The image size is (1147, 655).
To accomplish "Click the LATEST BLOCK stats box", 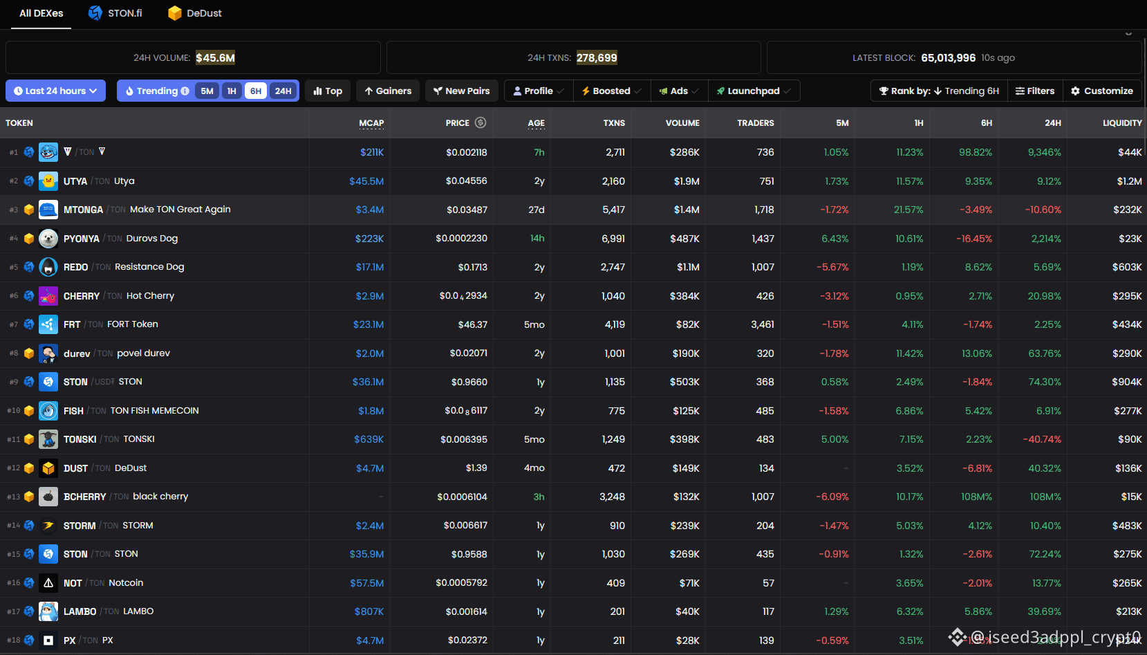I will click(954, 57).
